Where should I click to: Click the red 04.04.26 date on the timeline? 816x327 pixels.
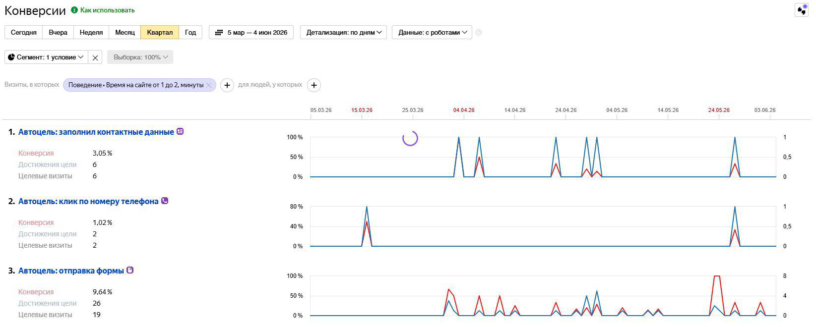pyautogui.click(x=464, y=110)
